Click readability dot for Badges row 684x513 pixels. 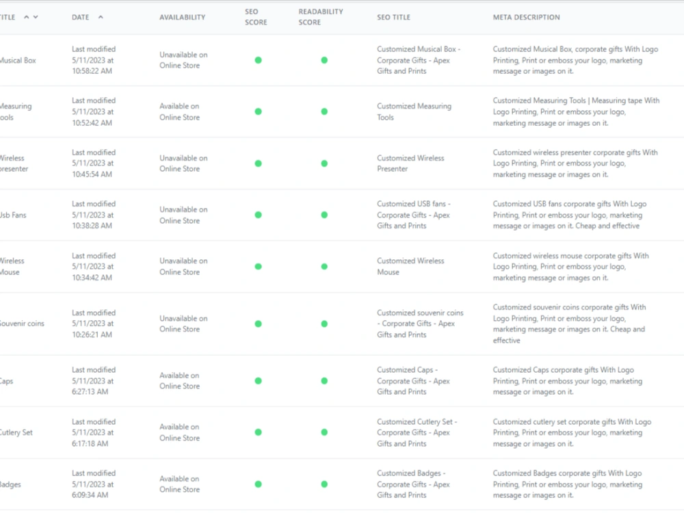(x=324, y=484)
